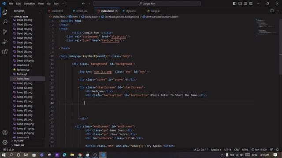Expand the TIMELINE section
282x158 pixels.
point(19,145)
